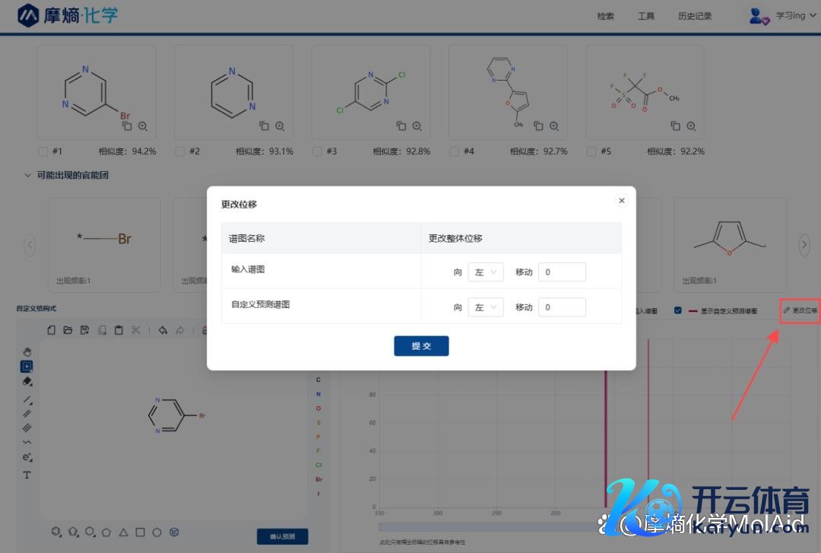This screenshot has height=553, width=821.
Task: Pick the text tool in structure editor
Action: click(x=27, y=475)
